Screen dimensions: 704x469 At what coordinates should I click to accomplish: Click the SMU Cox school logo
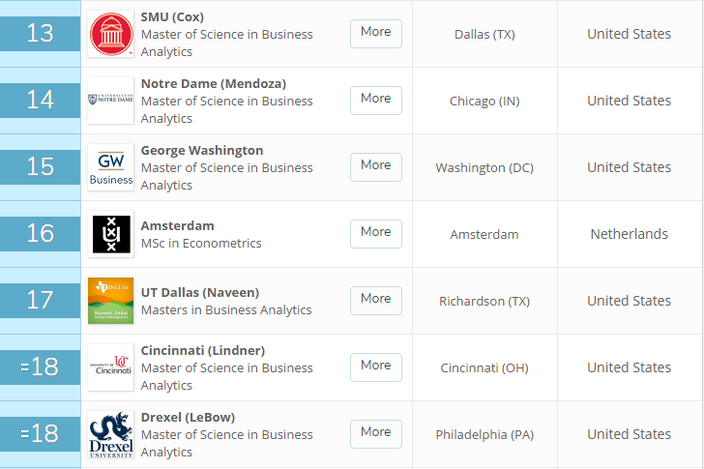tap(110, 34)
